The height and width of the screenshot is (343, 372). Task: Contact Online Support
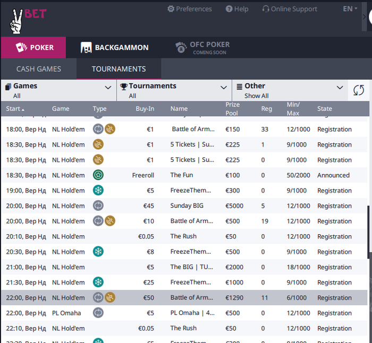(x=290, y=9)
